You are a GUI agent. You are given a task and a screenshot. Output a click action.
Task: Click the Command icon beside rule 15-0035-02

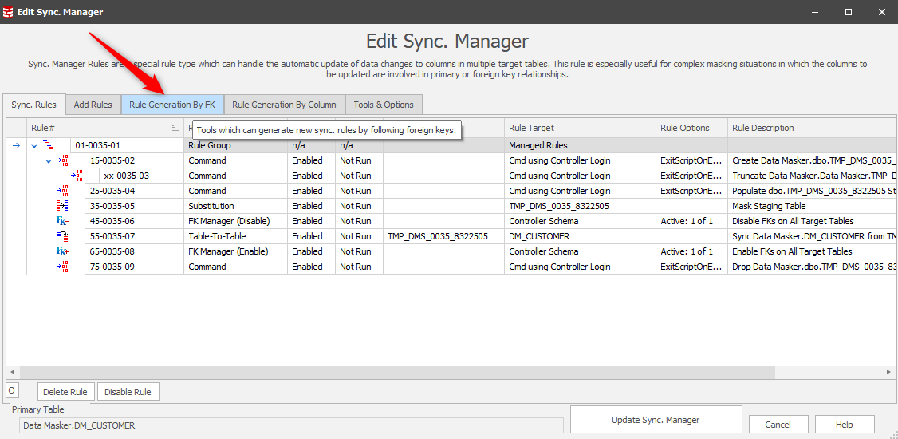coord(63,160)
